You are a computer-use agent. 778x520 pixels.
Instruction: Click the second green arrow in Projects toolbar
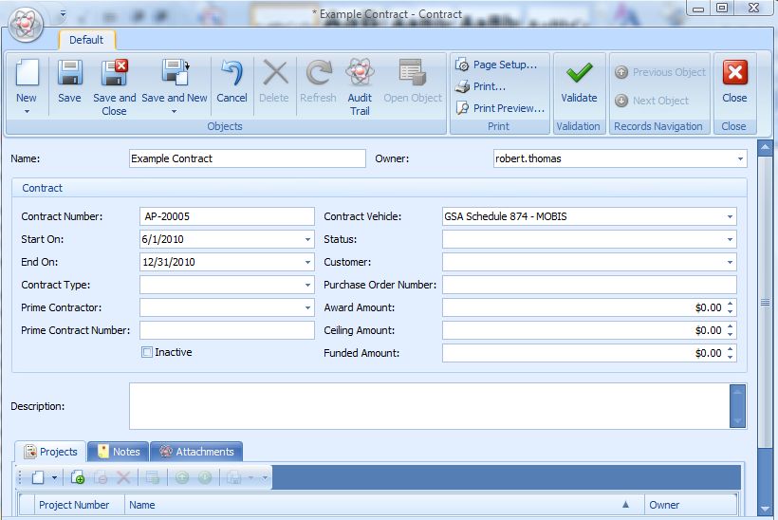(205, 478)
